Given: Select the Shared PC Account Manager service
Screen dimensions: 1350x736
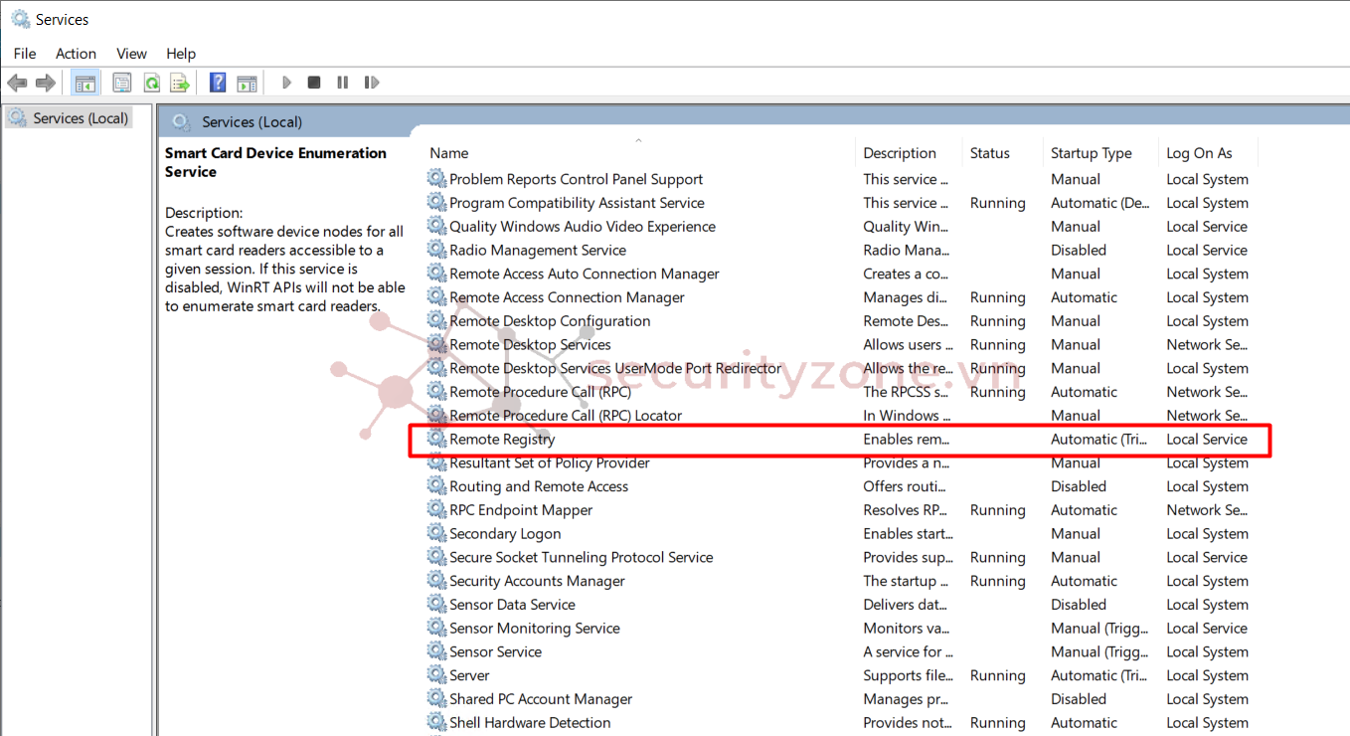Looking at the screenshot, I should pyautogui.click(x=541, y=699).
